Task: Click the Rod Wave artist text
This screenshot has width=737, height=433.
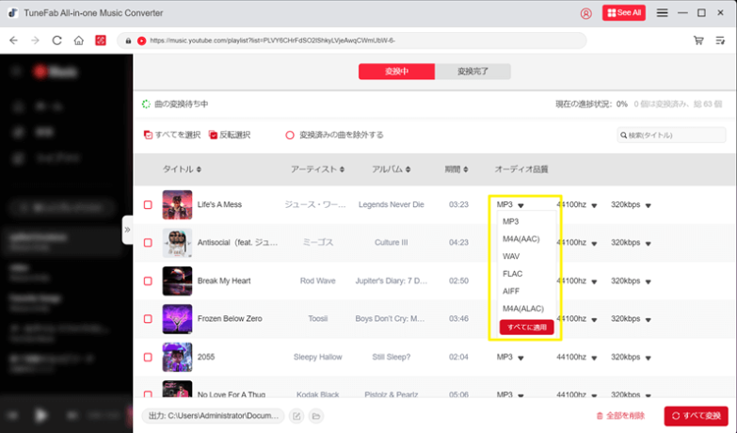Action: (x=318, y=281)
